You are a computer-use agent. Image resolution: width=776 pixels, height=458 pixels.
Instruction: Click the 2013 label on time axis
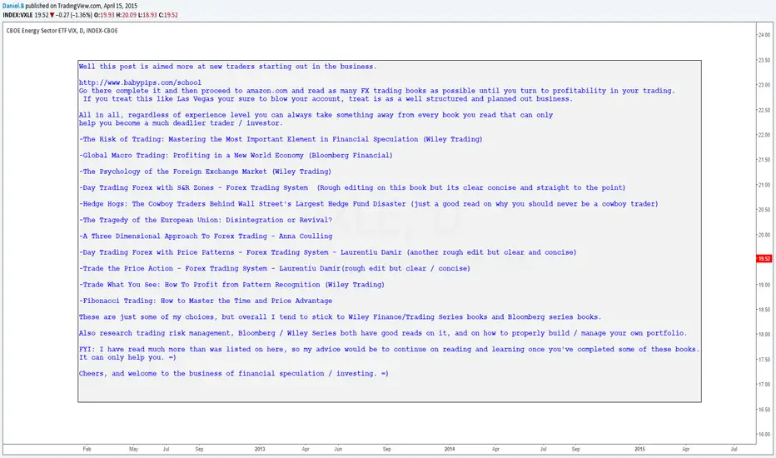pos(260,449)
